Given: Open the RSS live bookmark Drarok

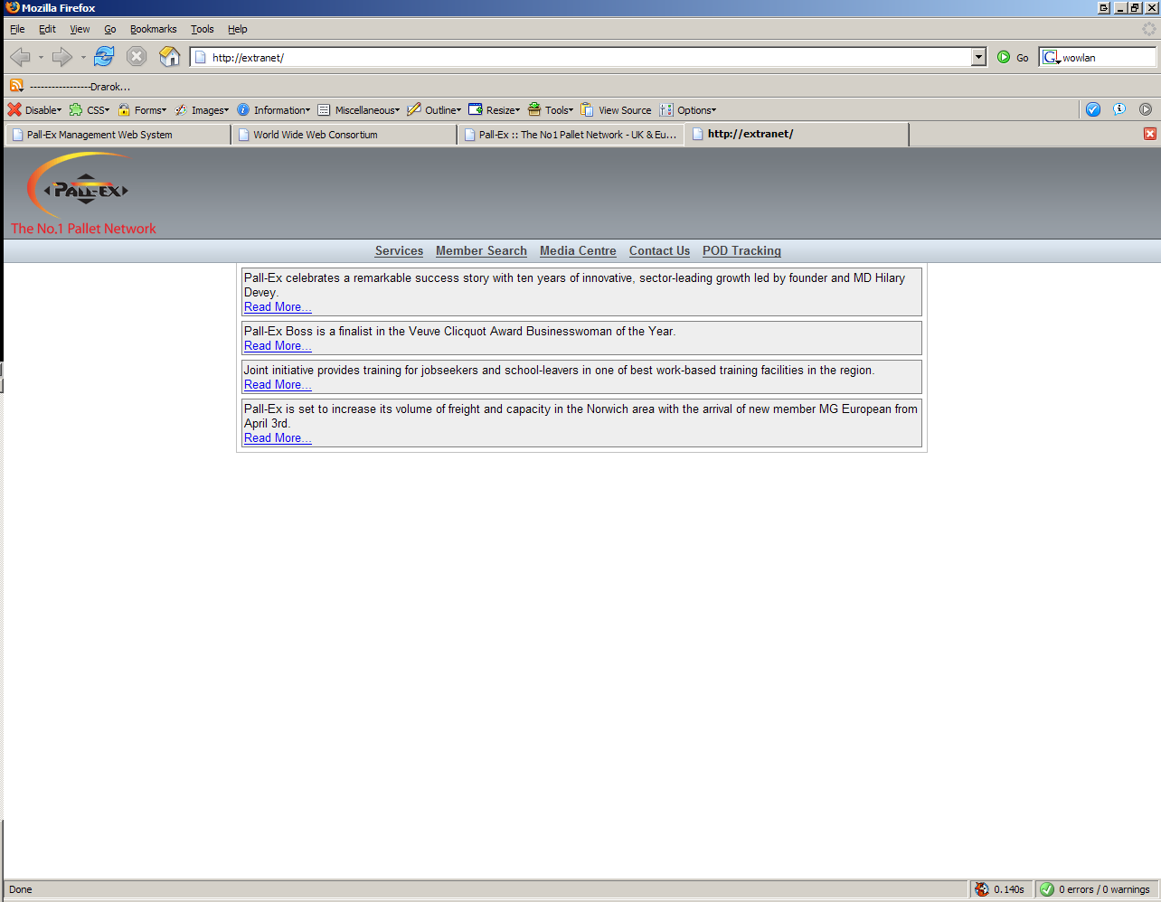Looking at the screenshot, I should click(71, 87).
